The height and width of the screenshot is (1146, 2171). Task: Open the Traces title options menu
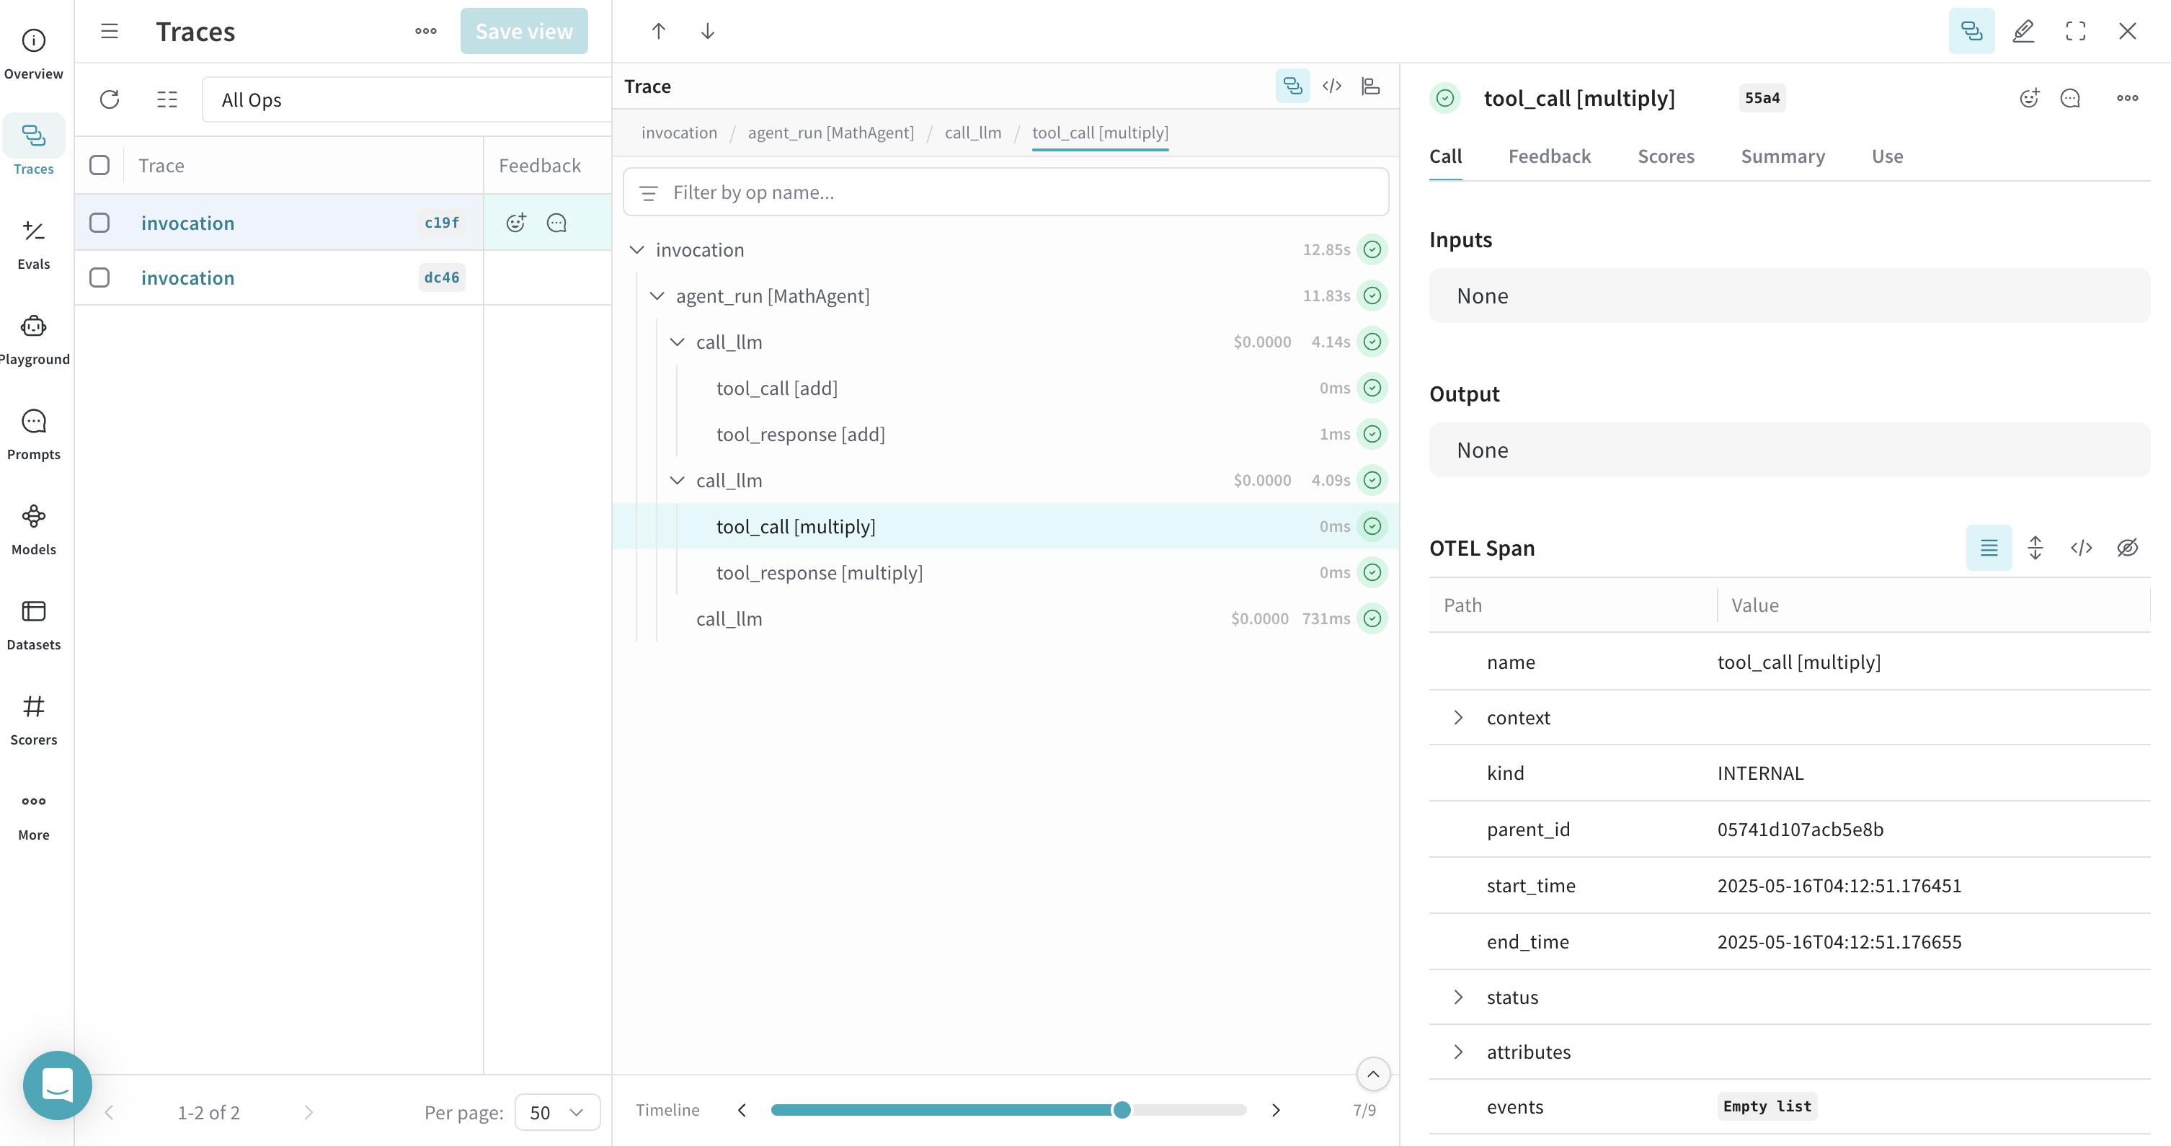[x=425, y=31]
